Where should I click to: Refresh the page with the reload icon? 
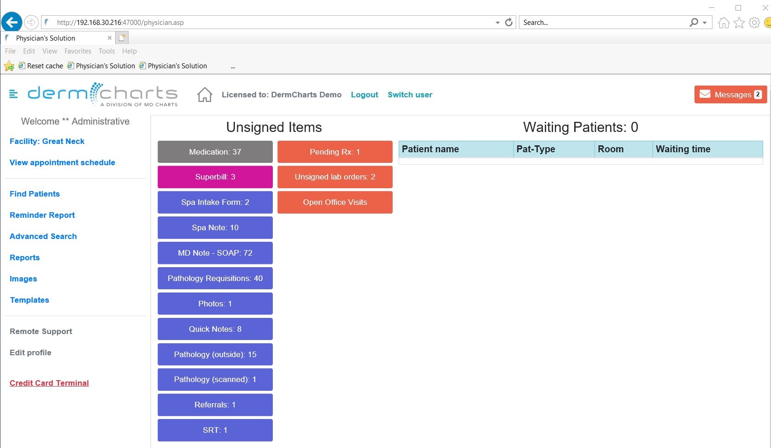(x=508, y=22)
